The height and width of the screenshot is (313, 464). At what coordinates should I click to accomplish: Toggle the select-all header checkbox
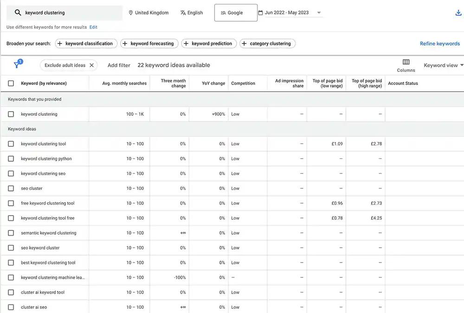[x=11, y=83]
